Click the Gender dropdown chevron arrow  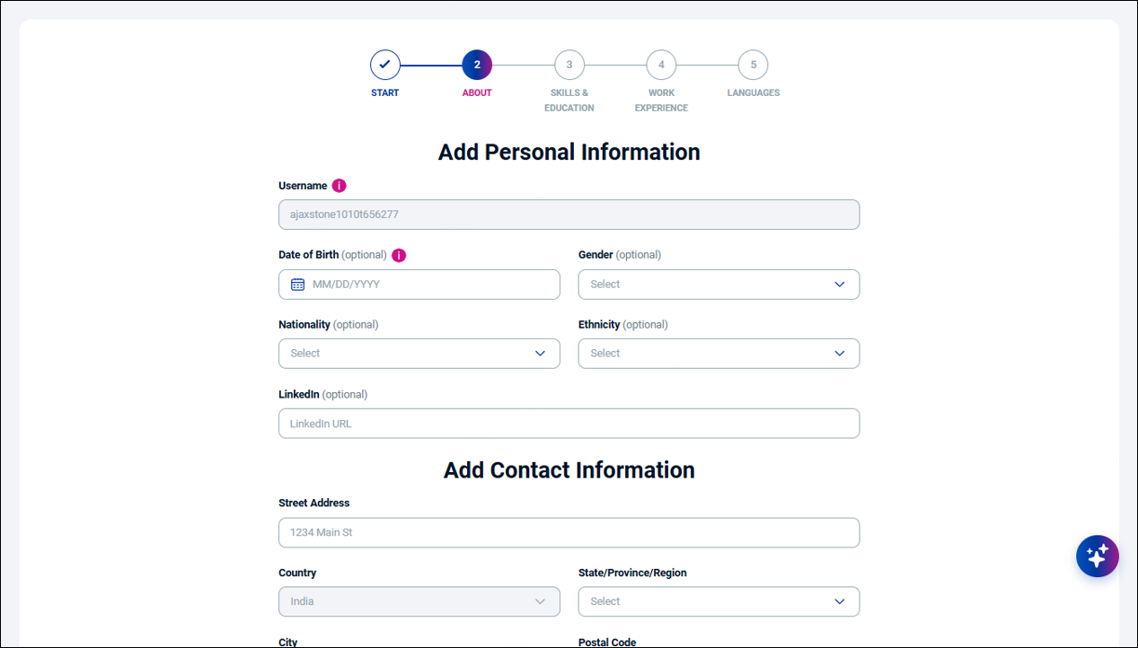click(x=839, y=285)
